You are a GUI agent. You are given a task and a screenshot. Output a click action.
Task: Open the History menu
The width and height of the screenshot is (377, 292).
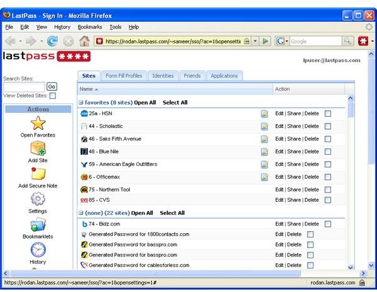coord(62,27)
